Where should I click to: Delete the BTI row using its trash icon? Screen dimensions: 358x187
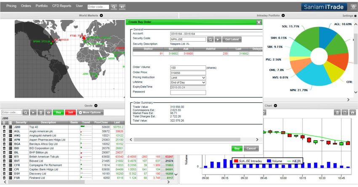point(4,157)
